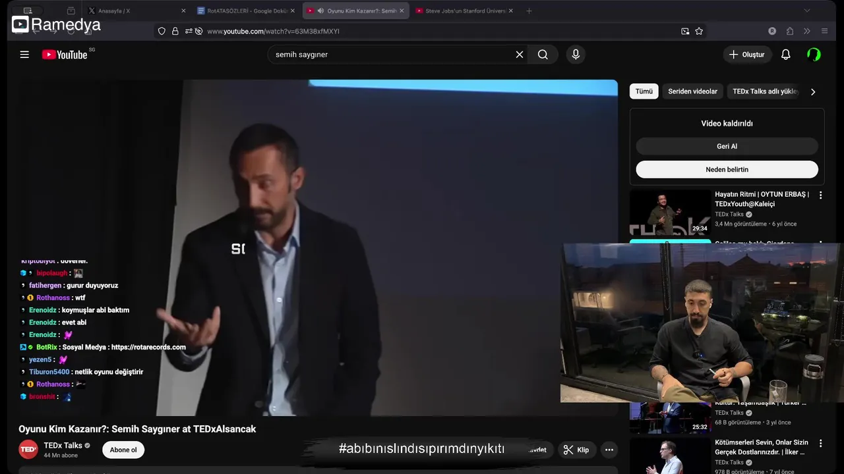
Task: Switch to the Anasayfa / X tab
Action: click(x=137, y=11)
